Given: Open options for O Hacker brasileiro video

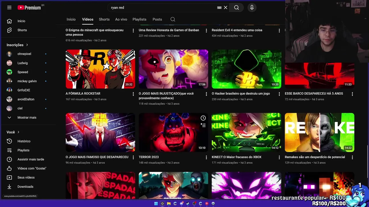Looking at the screenshot, I should [x=279, y=94].
